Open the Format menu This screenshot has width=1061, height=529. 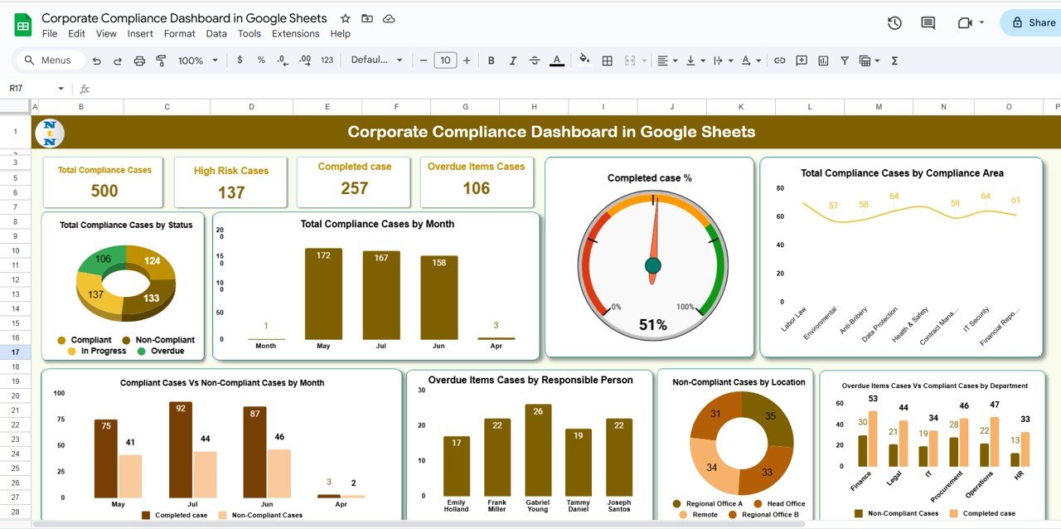179,34
